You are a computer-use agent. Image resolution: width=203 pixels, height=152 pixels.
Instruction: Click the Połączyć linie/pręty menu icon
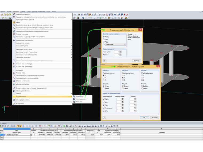(x=14, y=34)
